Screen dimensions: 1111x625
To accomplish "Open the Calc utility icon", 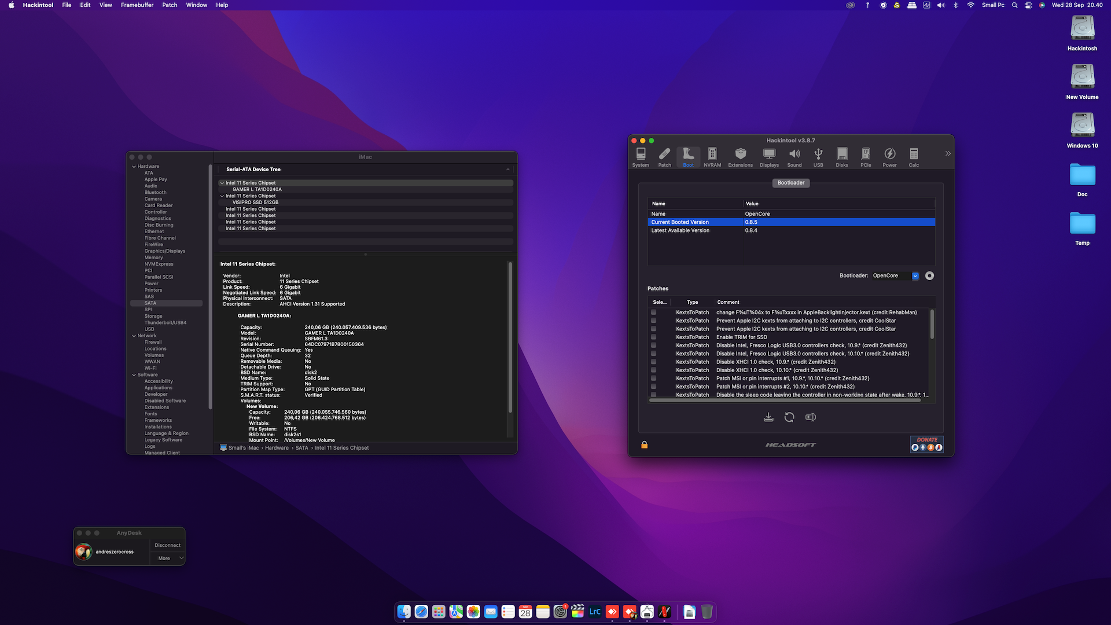I will [x=914, y=156].
